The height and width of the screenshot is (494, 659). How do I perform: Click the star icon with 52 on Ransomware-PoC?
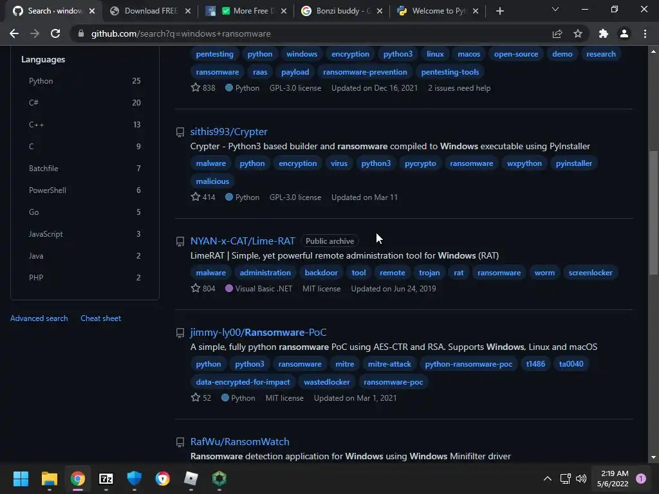tap(196, 398)
